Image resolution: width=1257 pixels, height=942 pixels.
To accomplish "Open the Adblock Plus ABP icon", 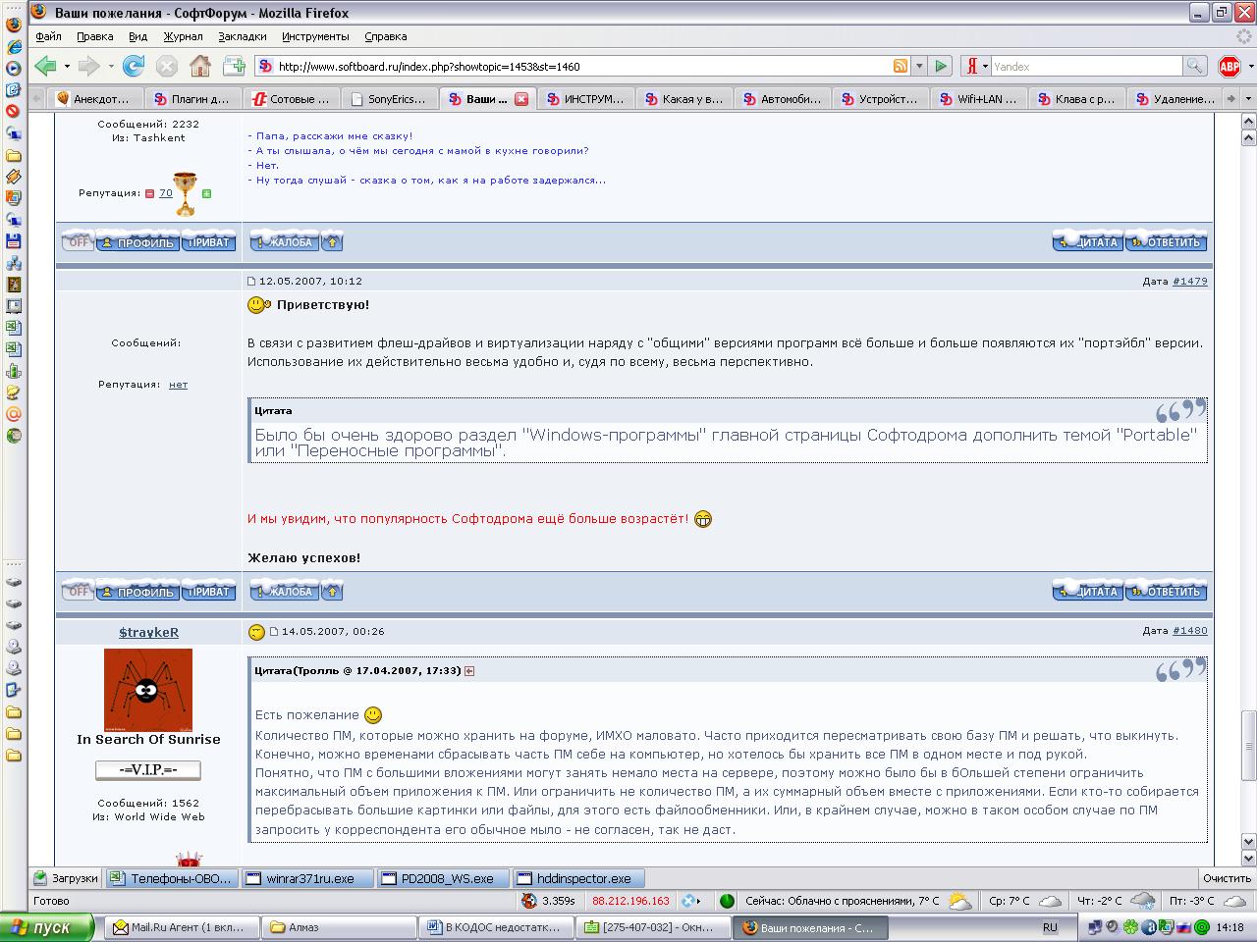I will pyautogui.click(x=1229, y=67).
